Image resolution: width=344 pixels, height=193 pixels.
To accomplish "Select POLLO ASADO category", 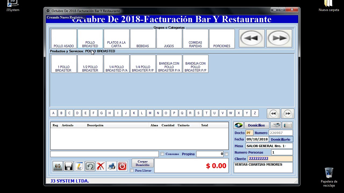I will pos(64,39).
